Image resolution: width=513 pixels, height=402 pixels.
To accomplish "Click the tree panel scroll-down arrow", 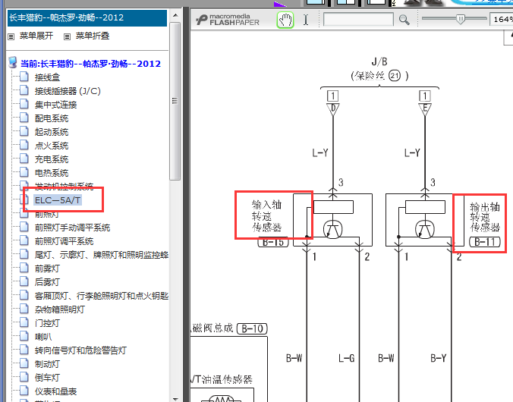I will click(x=175, y=399).
